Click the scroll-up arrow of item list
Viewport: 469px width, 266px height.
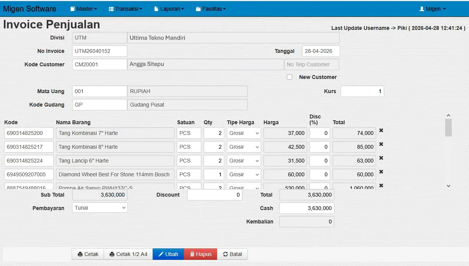click(448, 115)
